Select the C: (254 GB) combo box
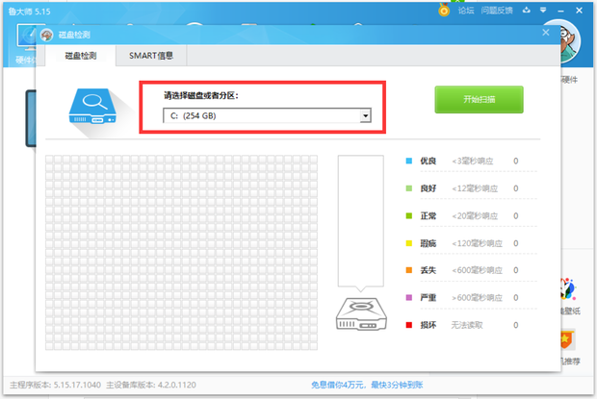Image resolution: width=597 pixels, height=399 pixels. click(267, 115)
